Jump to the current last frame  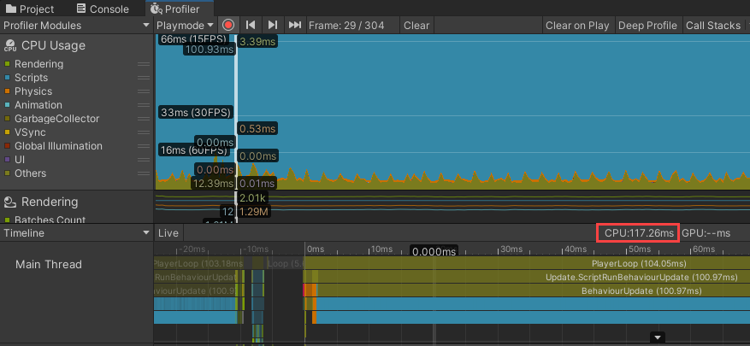click(294, 26)
